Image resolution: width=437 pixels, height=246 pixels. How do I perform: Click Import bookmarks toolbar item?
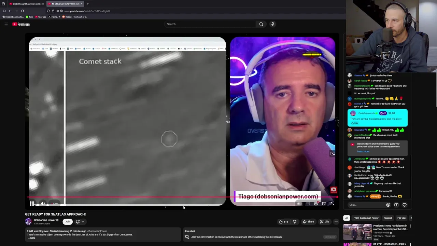pos(13,17)
